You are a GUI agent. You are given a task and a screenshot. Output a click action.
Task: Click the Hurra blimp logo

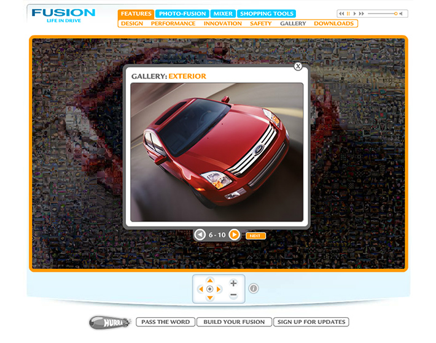(x=110, y=322)
